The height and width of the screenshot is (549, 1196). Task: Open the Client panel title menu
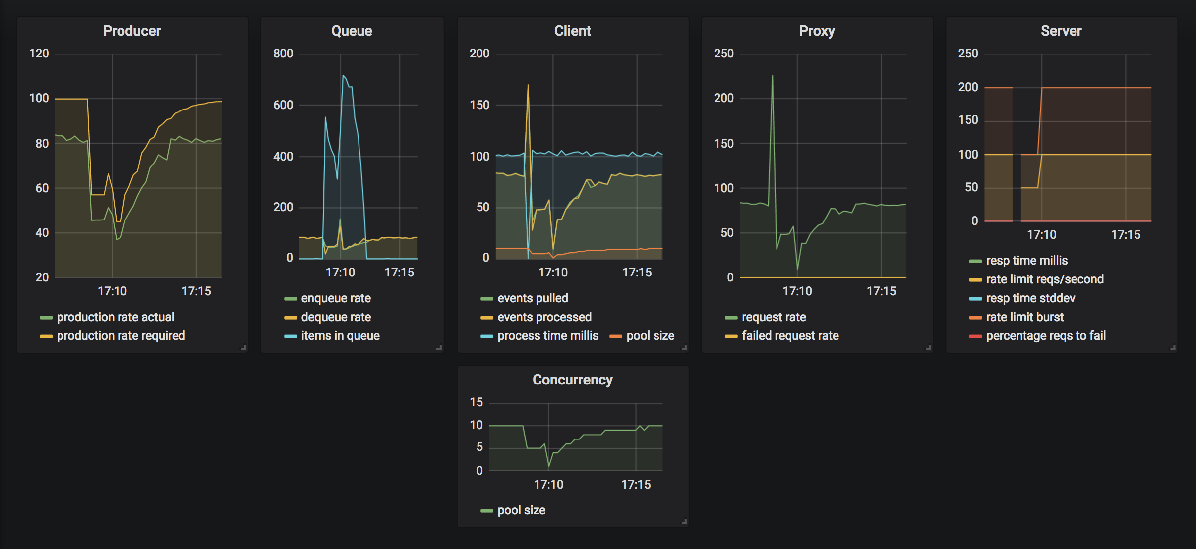pyautogui.click(x=573, y=31)
